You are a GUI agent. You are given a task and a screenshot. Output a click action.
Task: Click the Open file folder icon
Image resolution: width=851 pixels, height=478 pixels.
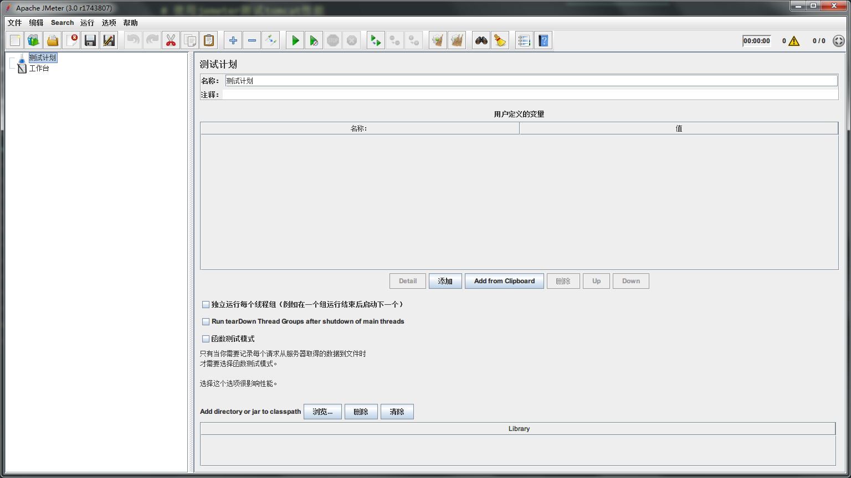[53, 40]
